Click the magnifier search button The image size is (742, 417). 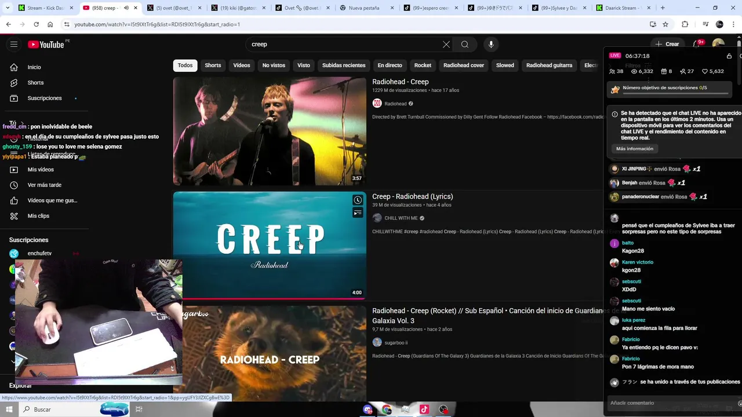pyautogui.click(x=465, y=45)
